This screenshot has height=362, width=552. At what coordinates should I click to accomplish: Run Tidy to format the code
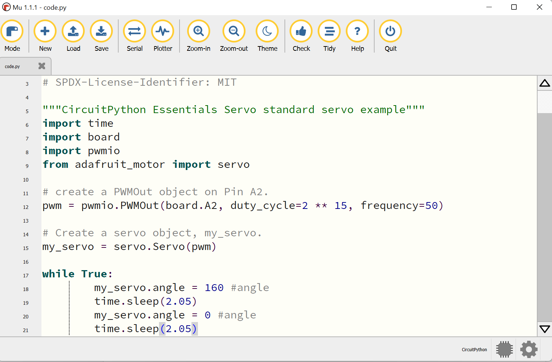tap(329, 31)
